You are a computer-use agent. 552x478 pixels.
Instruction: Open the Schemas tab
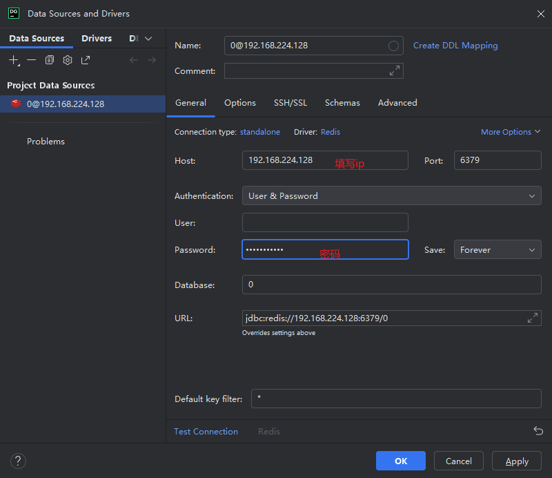point(342,103)
